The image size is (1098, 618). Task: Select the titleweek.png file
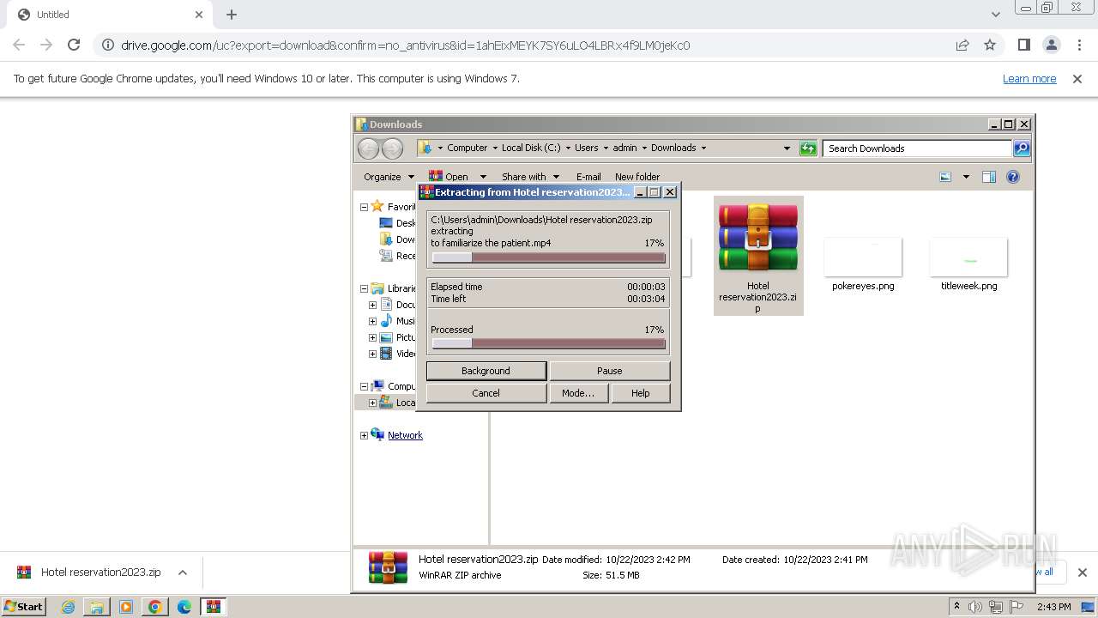tap(968, 264)
